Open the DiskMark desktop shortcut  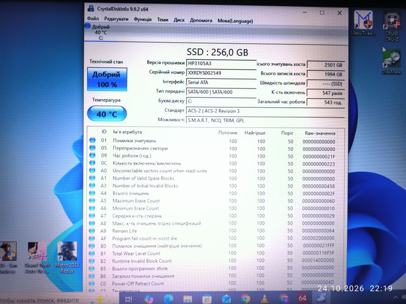coord(391,62)
